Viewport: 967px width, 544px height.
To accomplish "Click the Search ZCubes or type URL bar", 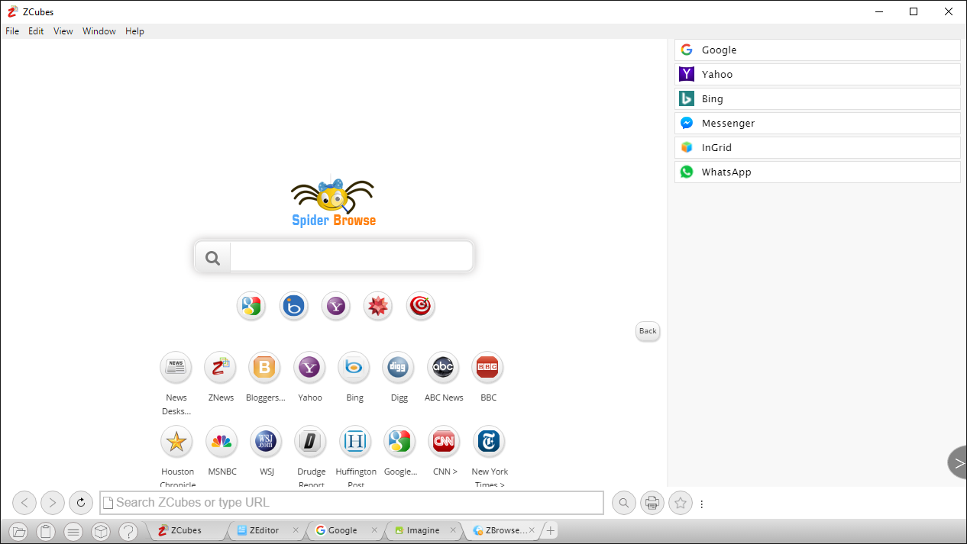I will click(x=351, y=503).
